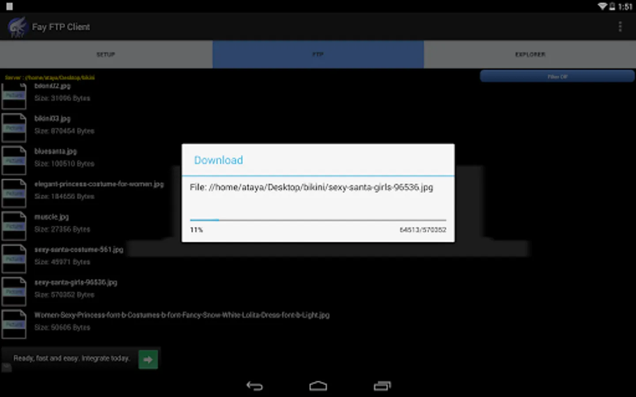Tap the file icon beside elegant-princess-costume-for-women.jpg
This screenshot has width=636, height=397.
(14, 193)
